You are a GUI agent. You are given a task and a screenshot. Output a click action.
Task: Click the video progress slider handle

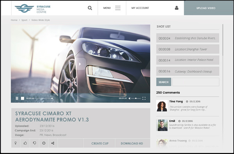click(52, 98)
